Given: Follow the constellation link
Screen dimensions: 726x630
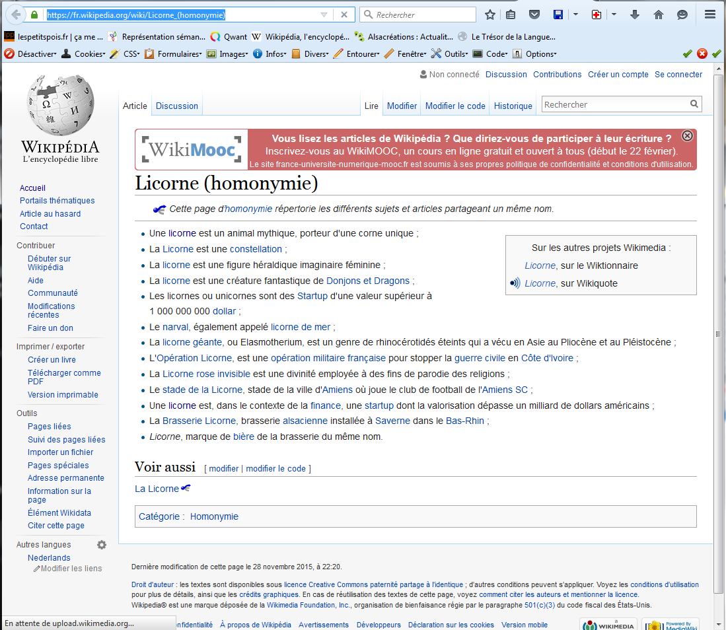Looking at the screenshot, I should click(256, 249).
